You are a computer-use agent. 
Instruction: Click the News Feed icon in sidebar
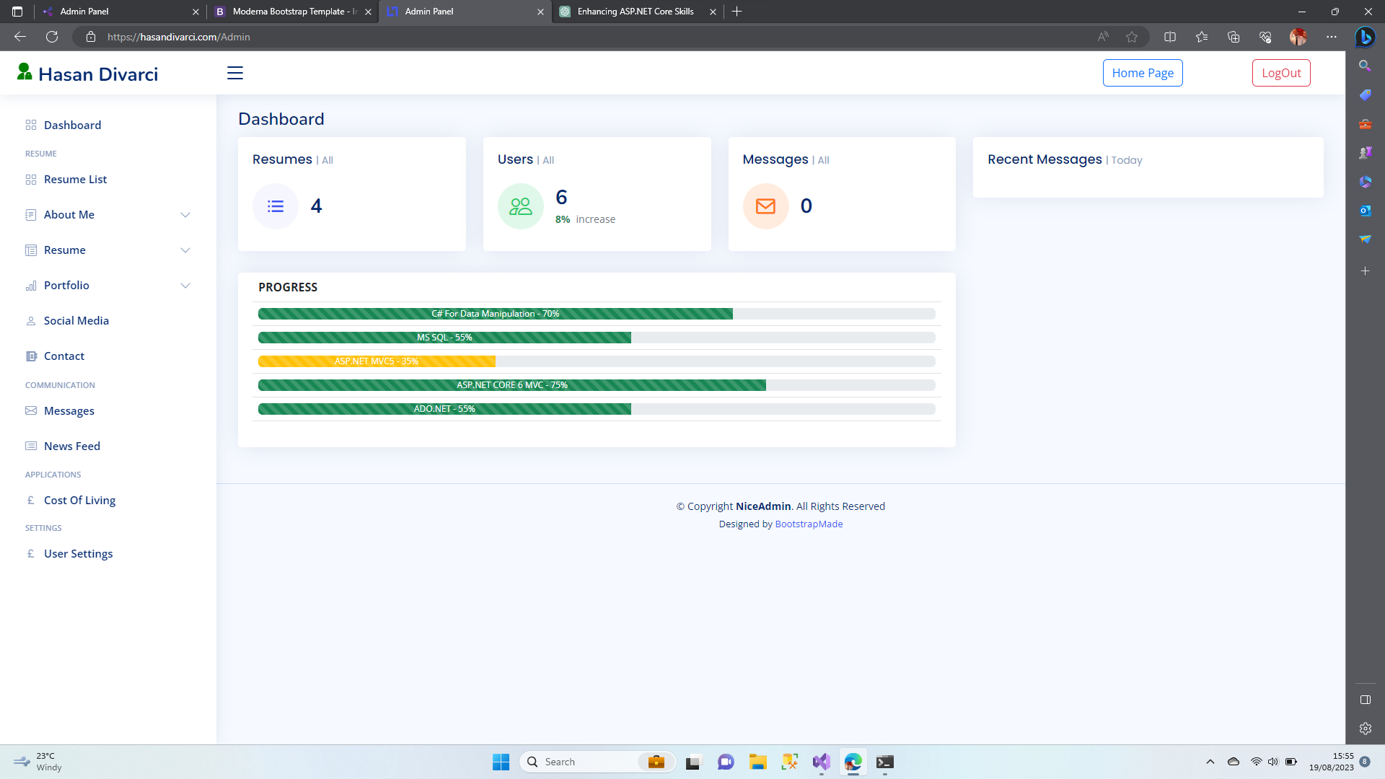30,445
